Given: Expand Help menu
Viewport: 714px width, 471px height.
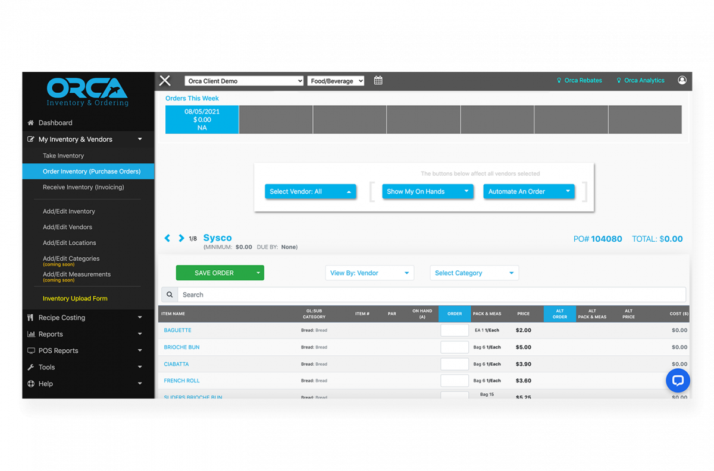Looking at the screenshot, I should [x=88, y=384].
